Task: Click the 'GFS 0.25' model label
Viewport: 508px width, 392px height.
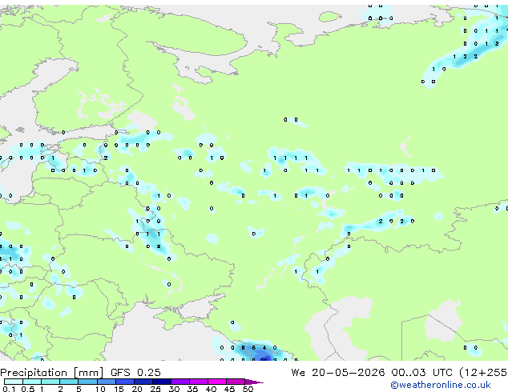Action: click(135, 373)
